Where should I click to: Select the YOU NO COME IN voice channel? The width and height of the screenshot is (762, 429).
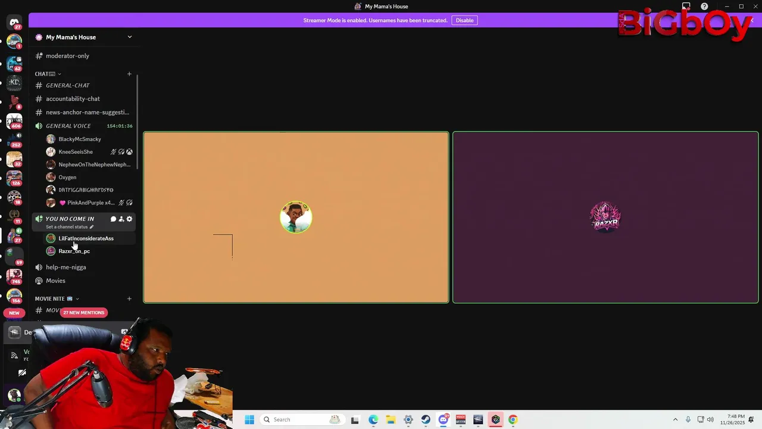(70, 219)
